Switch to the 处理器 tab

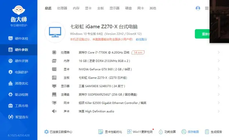tap(62, 8)
